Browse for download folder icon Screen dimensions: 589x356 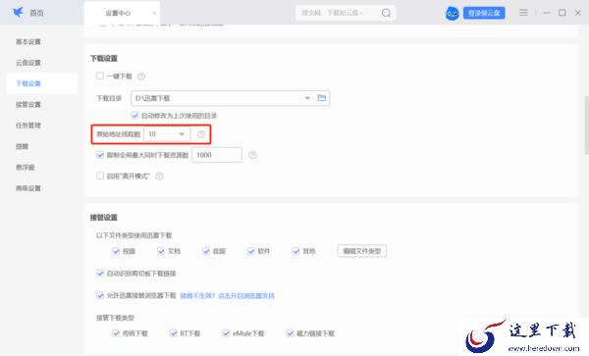click(322, 98)
